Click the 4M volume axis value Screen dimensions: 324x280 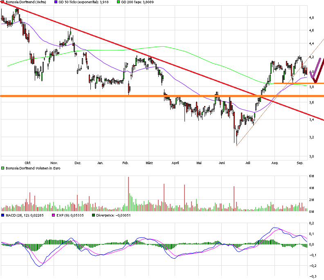(311, 188)
